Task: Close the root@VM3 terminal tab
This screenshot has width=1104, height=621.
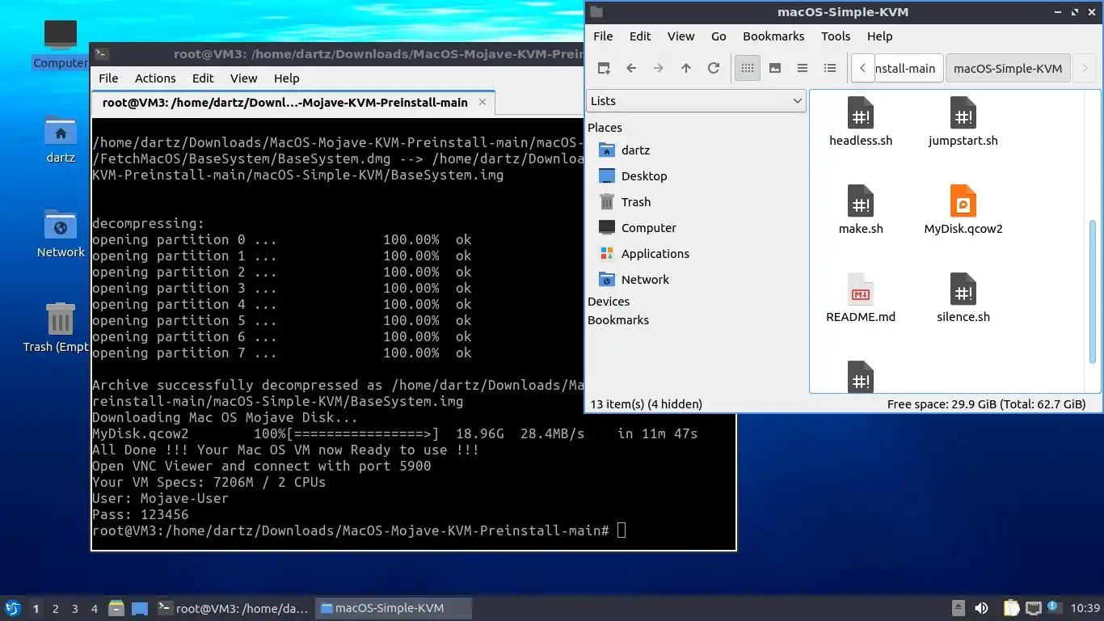Action: pos(482,103)
